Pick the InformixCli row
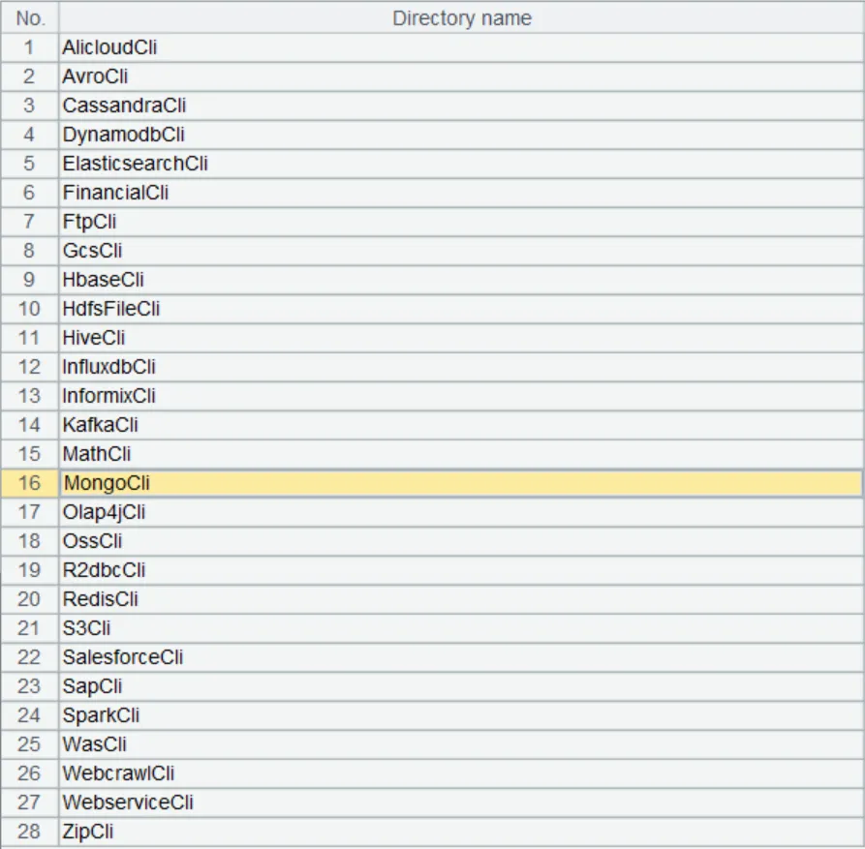Viewport: 865px width, 849px height. pos(461,396)
